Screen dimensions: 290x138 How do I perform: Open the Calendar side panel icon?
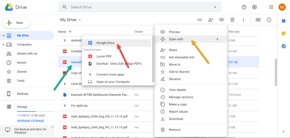(284, 21)
